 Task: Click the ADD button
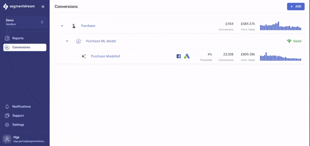[296, 7]
